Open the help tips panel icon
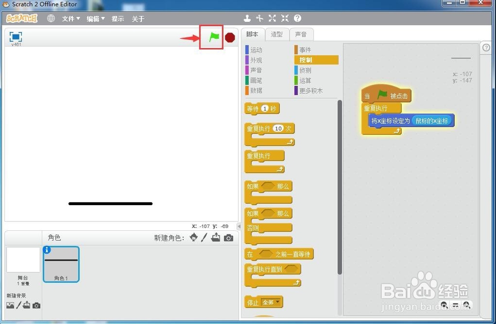496x324 pixels. (486, 48)
